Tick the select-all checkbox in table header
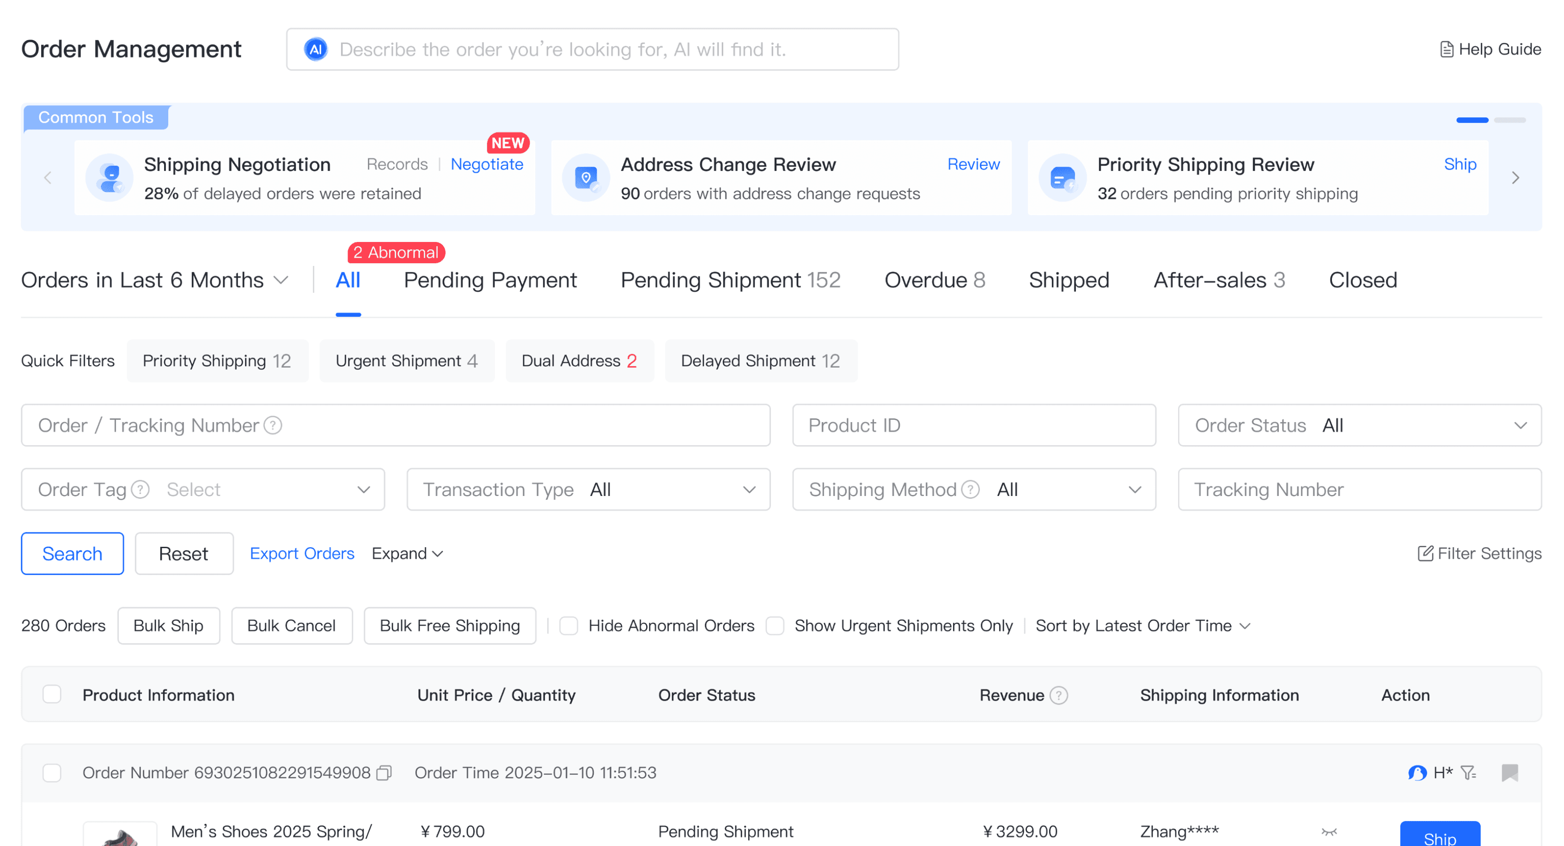This screenshot has width=1564, height=846. tap(52, 695)
